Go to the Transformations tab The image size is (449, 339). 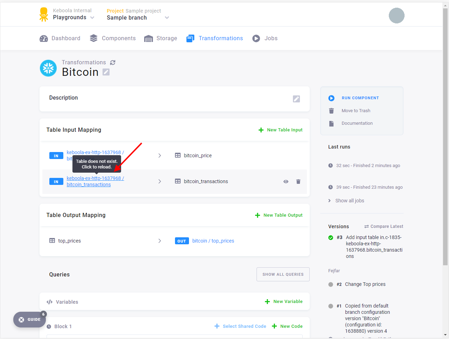[x=215, y=38]
